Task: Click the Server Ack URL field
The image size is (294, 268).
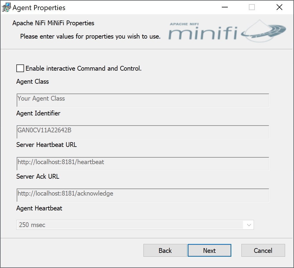Action: (143, 195)
